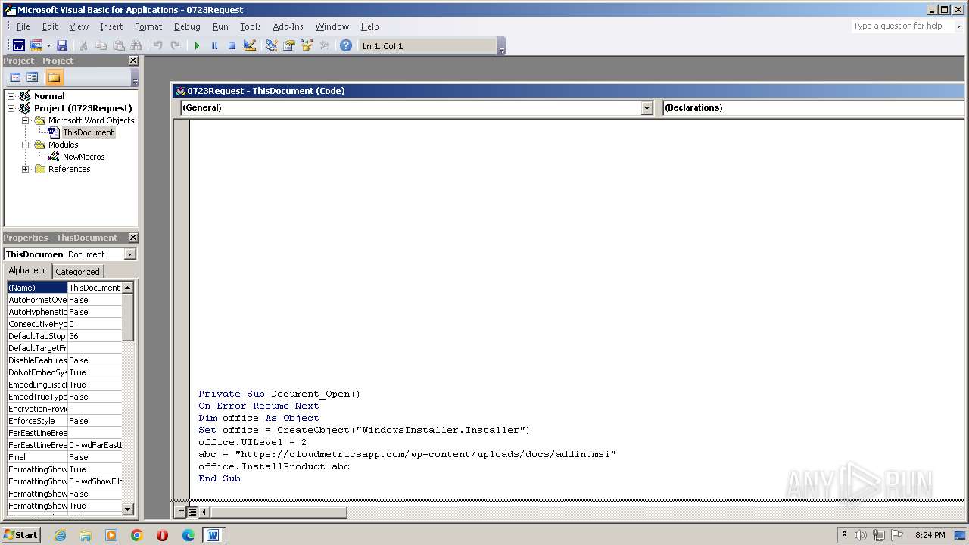
Task: Click the DefaultTabStop value 36
Action: click(x=95, y=336)
